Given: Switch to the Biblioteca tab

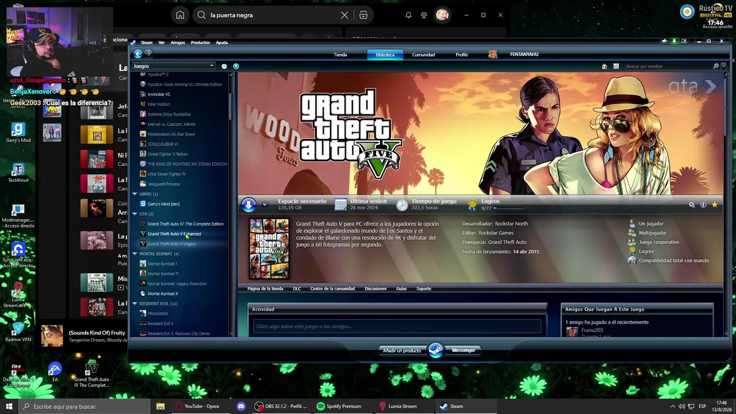Looking at the screenshot, I should point(385,55).
